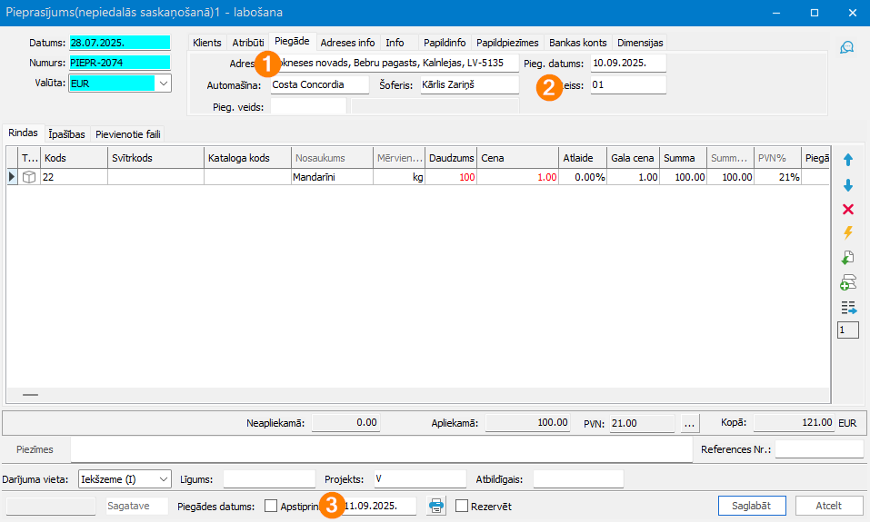Viewport: 870px width, 522px height.
Task: Click the yellow lightning bolt icon
Action: [848, 232]
